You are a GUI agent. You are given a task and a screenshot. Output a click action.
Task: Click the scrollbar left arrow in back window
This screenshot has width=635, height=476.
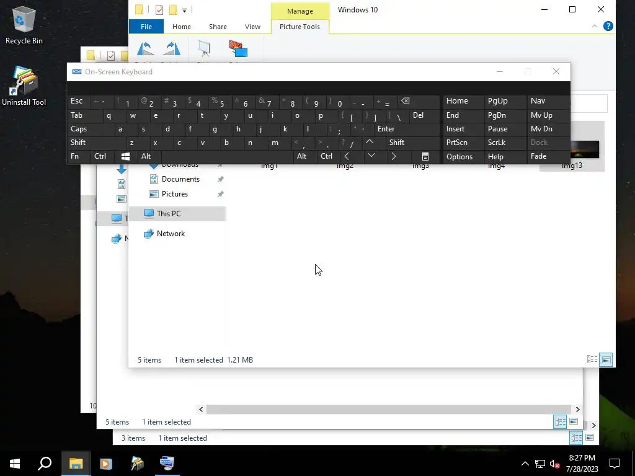coord(201,409)
